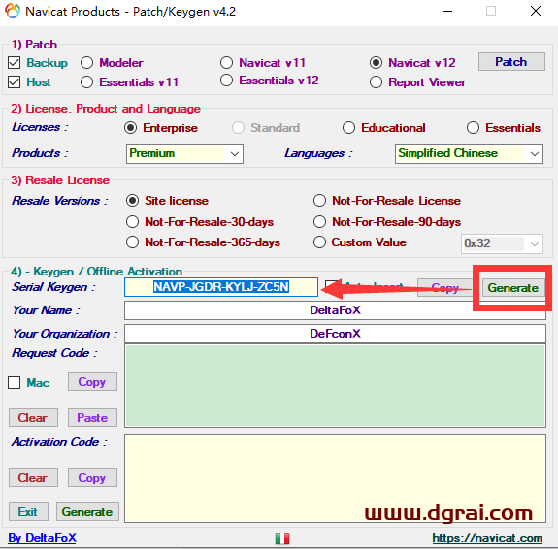Click inside the yellow Activation Code box
Image resolution: width=558 pixels, height=549 pixels.
click(335, 478)
